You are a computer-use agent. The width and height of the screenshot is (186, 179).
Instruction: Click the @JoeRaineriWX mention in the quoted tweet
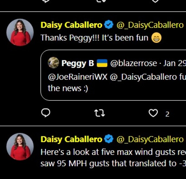pyautogui.click(x=77, y=77)
